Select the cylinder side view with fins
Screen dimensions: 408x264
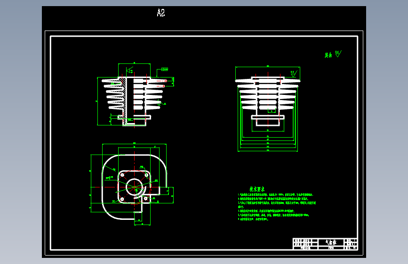point(268,109)
